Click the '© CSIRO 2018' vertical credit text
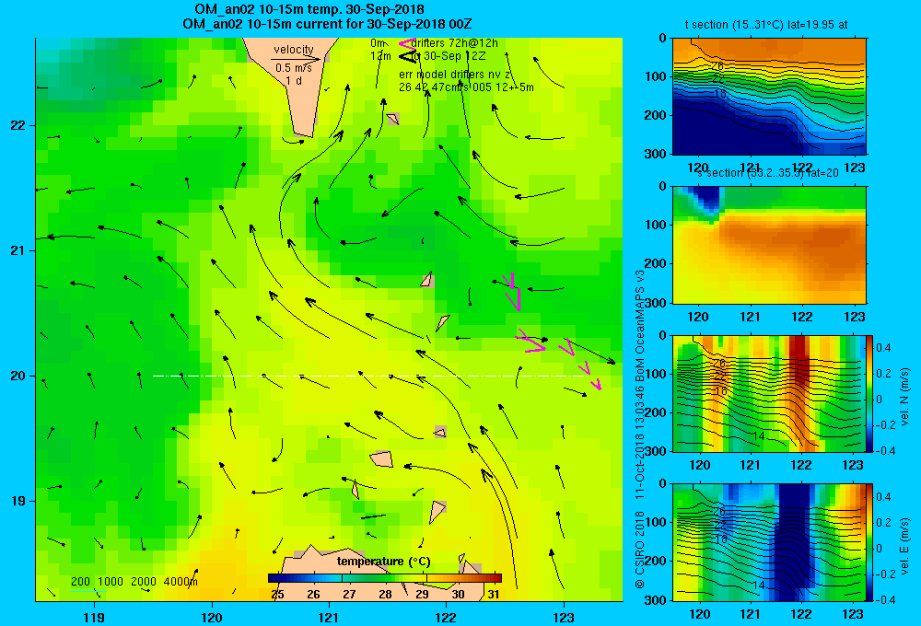Screen dimensions: 921x626 (640, 549)
